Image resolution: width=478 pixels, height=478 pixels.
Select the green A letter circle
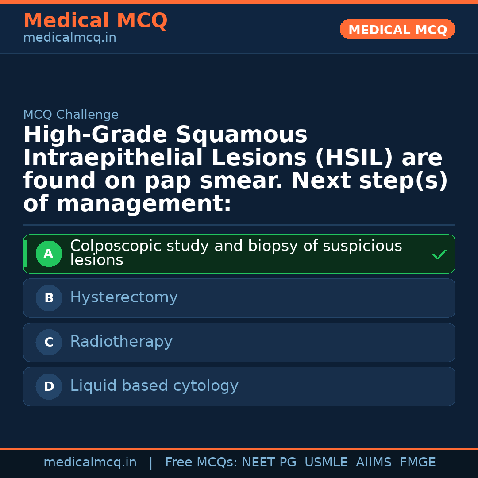pyautogui.click(x=49, y=254)
